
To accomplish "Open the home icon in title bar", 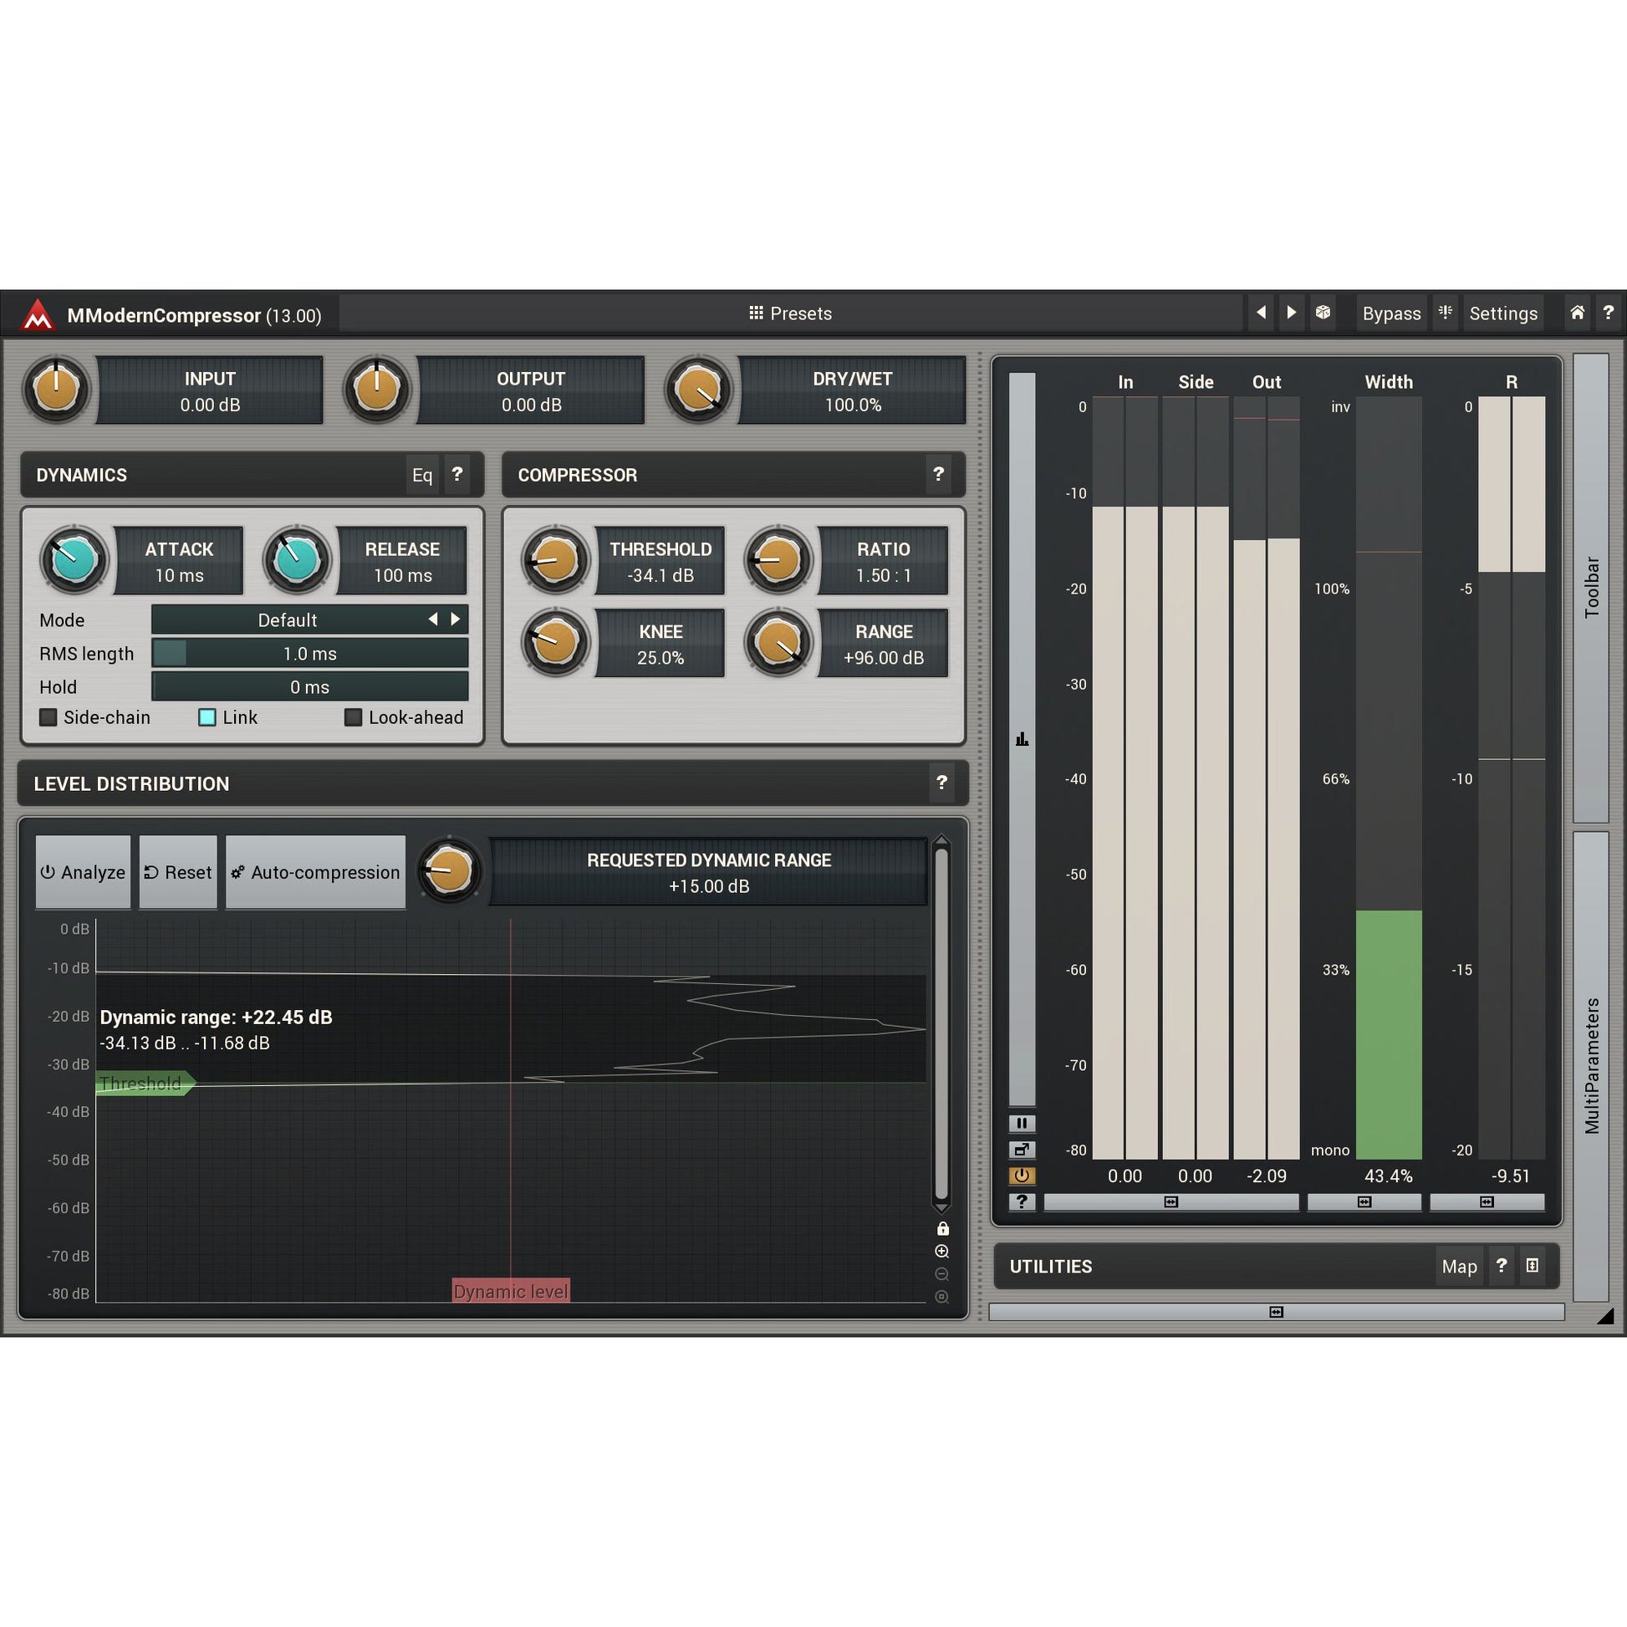I will tap(1578, 313).
